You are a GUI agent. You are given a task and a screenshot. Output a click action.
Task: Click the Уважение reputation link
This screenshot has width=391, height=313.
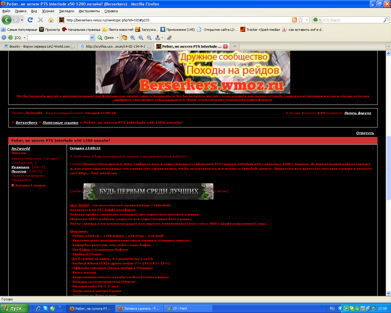tap(20, 167)
